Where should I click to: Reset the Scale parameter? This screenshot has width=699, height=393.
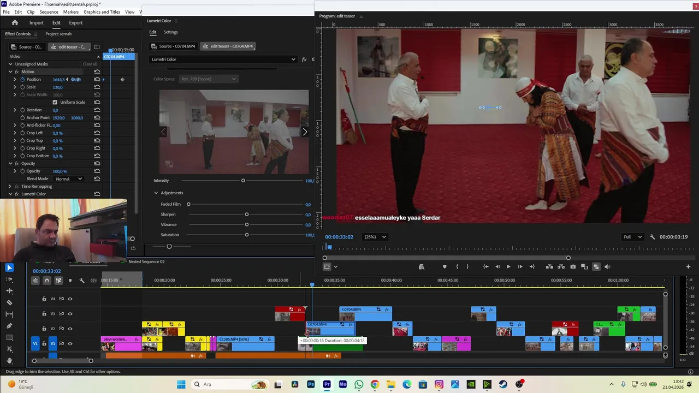pos(97,87)
